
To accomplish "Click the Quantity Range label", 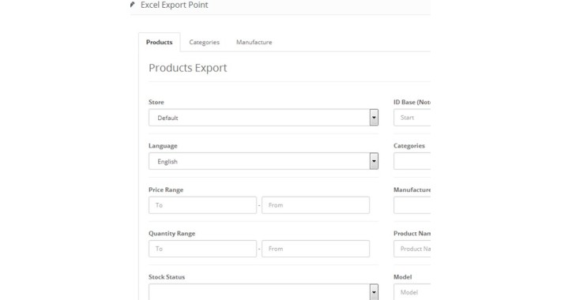I will pos(172,234).
